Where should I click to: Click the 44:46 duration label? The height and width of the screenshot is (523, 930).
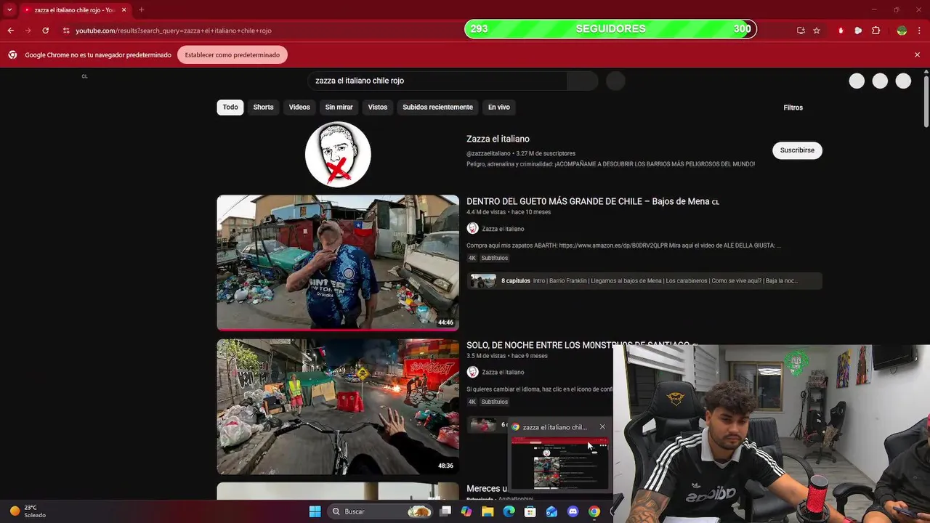(445, 323)
